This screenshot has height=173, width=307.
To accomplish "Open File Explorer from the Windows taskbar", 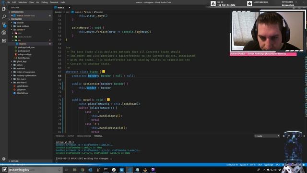I will tap(75, 170).
